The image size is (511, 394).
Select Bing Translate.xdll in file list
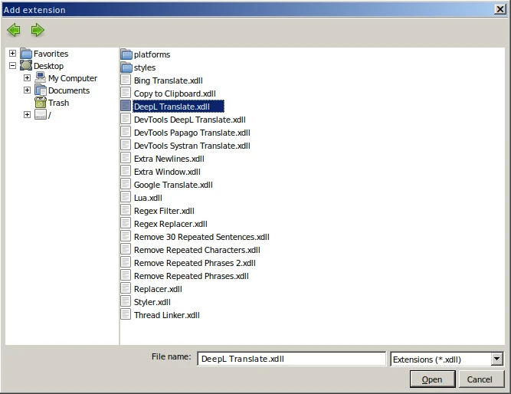168,80
